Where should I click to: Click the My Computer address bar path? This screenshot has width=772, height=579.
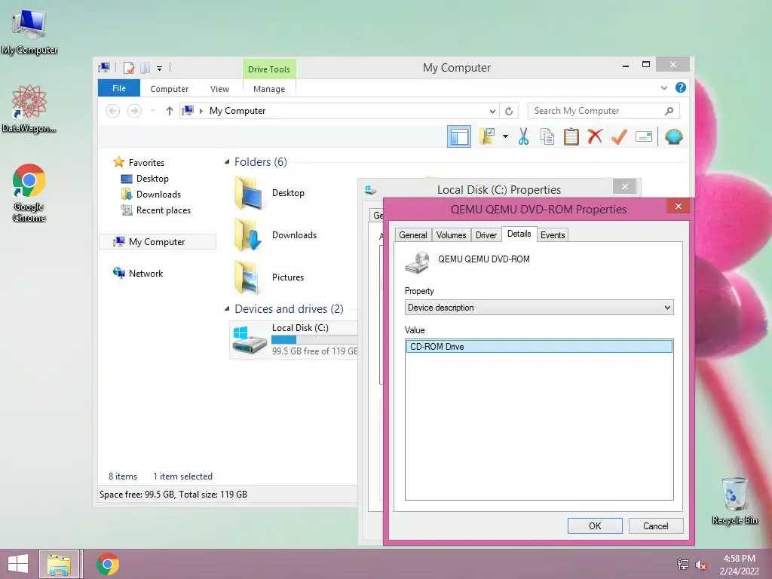(x=237, y=111)
